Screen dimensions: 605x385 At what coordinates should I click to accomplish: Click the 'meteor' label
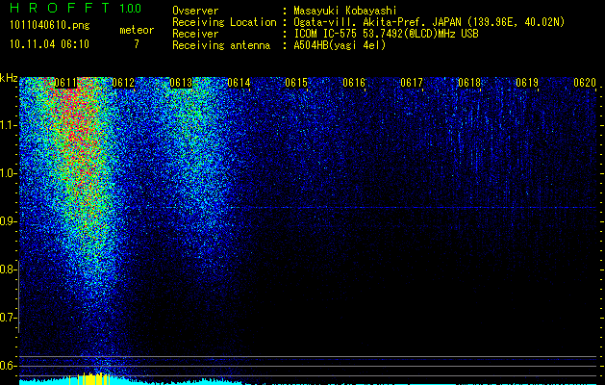(137, 30)
